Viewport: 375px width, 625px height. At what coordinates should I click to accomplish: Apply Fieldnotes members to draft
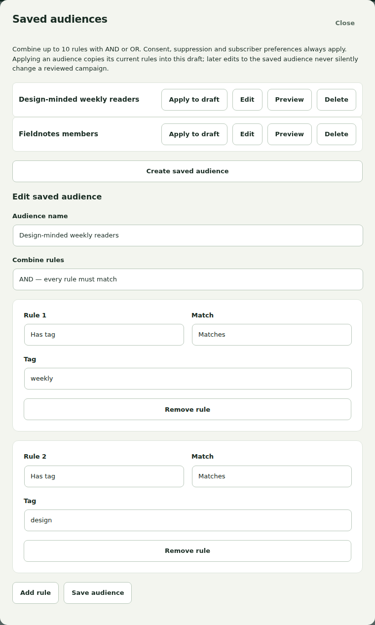[x=194, y=134]
